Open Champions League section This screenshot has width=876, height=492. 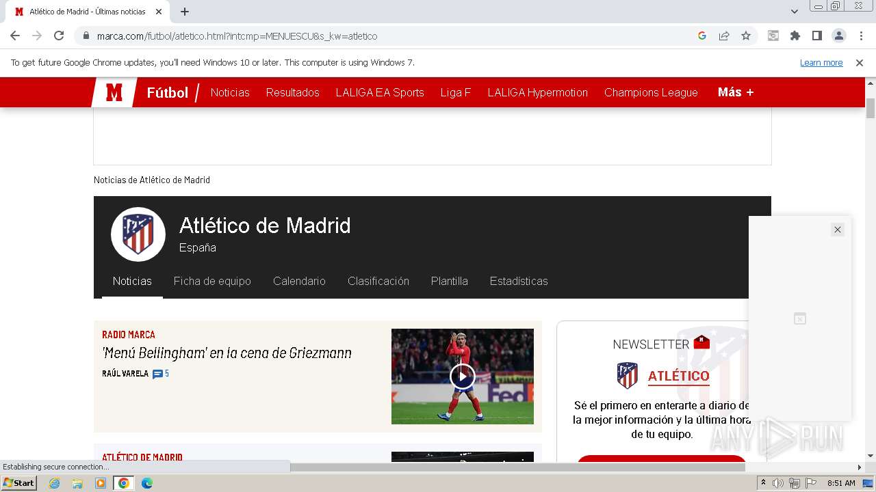[x=651, y=92]
